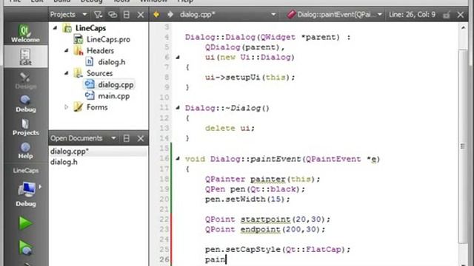
Task: Split the Open Documents panel
Action: point(127,138)
